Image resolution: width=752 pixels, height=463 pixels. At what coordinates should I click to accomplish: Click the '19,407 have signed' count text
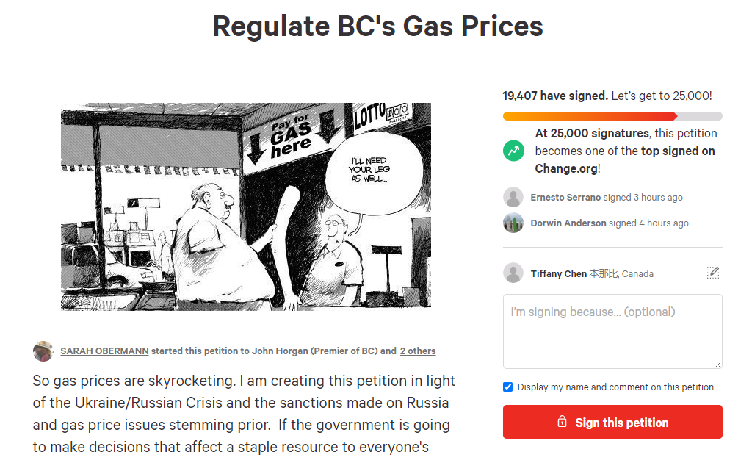pyautogui.click(x=554, y=96)
